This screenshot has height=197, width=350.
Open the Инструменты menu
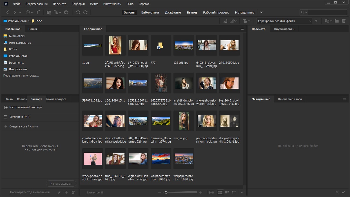[112, 4]
